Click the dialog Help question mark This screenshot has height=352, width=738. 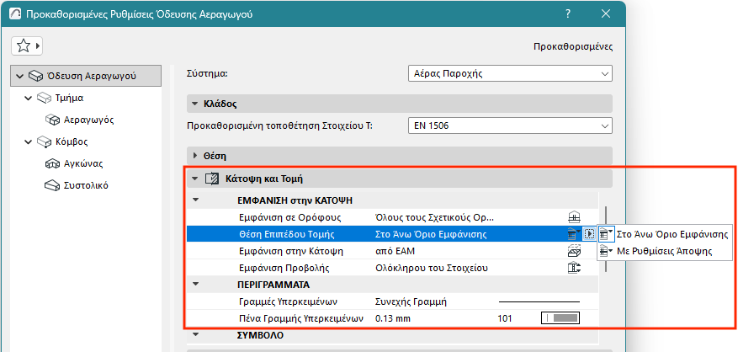click(x=570, y=14)
